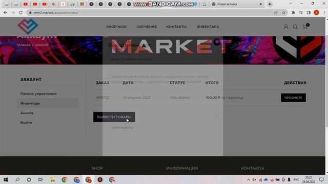Open File Explorer from the taskbar
The image size is (328, 184).
[52, 179]
